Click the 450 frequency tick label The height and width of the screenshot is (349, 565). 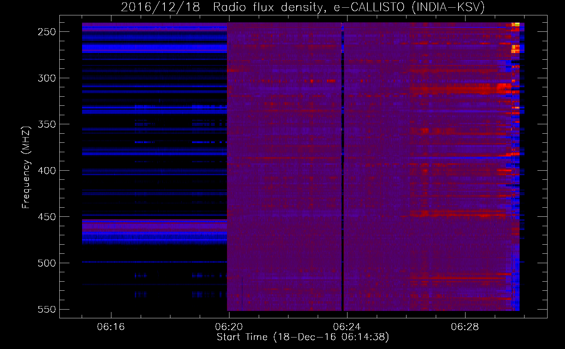47,217
